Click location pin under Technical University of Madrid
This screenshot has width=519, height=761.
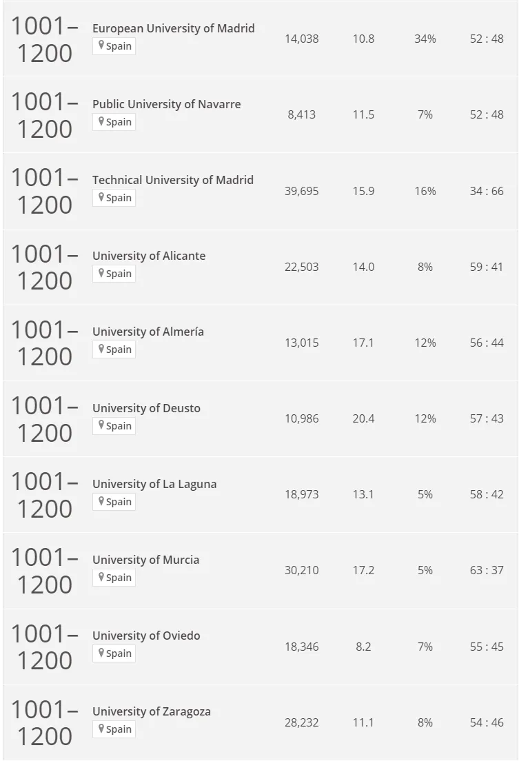[x=101, y=196]
